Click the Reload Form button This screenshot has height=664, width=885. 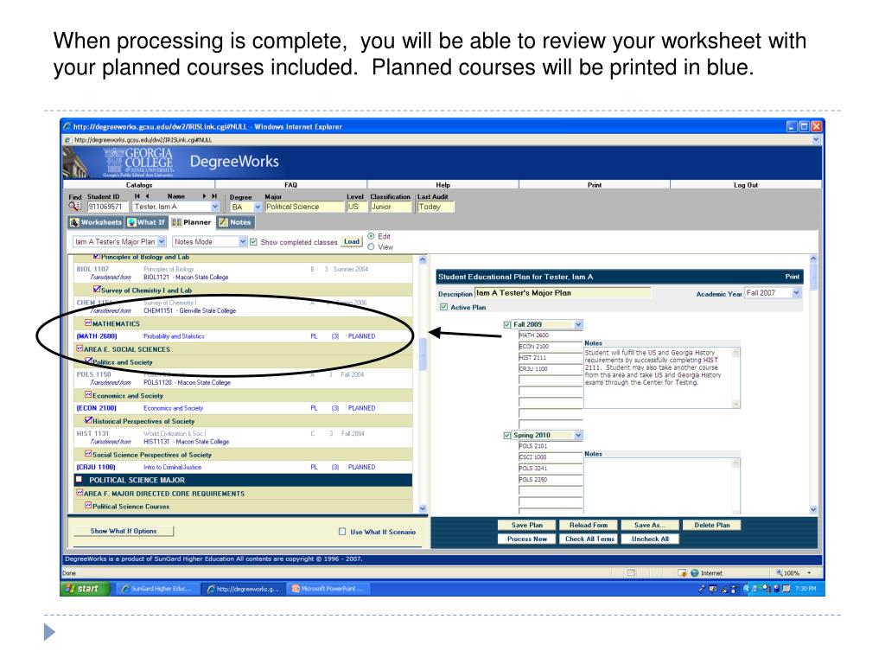589,525
